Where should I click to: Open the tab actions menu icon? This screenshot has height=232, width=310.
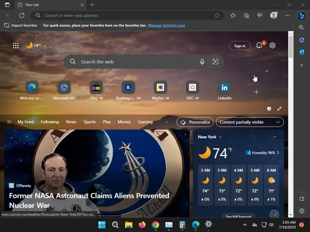pyautogui.click(x=7, y=5)
